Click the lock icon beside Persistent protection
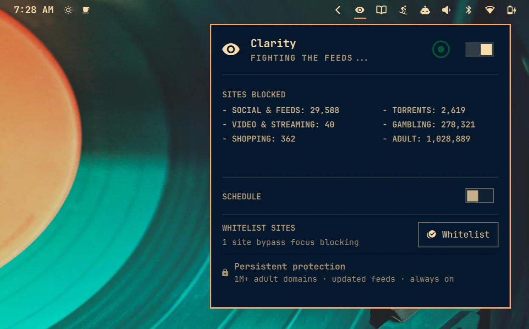 225,272
